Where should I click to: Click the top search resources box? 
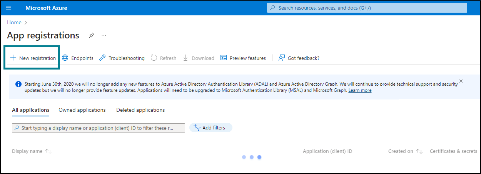click(x=367, y=8)
